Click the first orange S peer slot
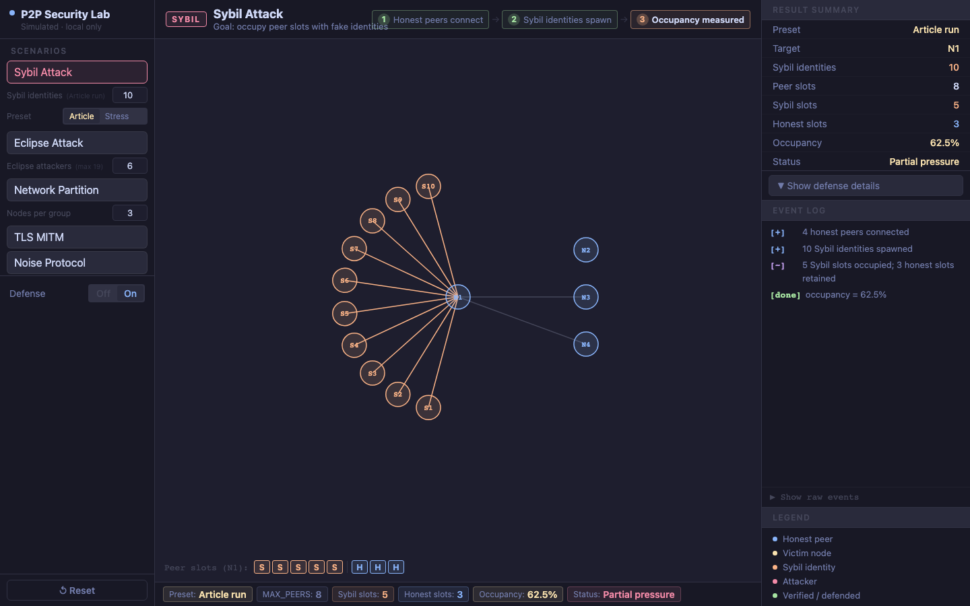Screen dimensions: 970x606 tap(262, 567)
